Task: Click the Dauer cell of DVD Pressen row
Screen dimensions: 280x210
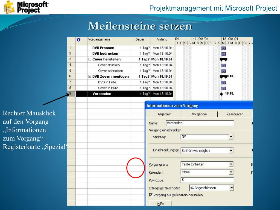Action: tap(140, 48)
